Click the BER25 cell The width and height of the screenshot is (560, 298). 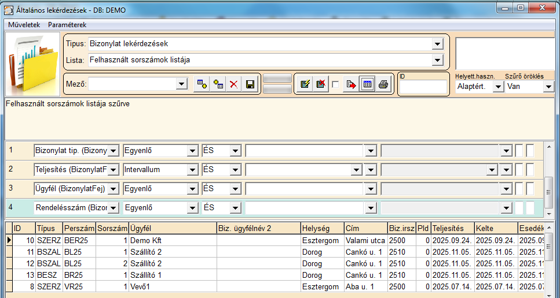pos(79,241)
